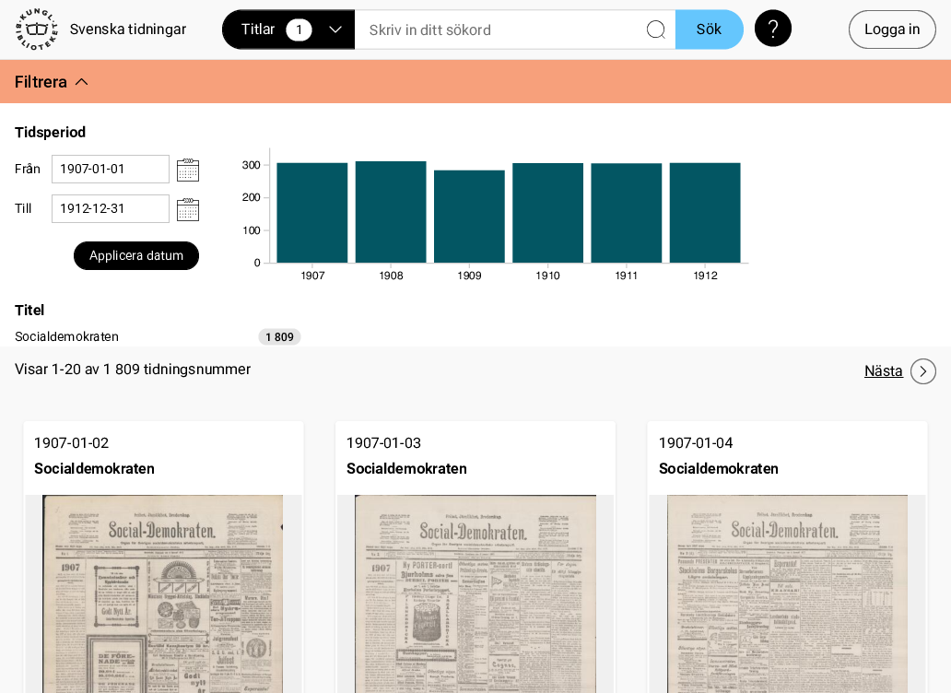Select the 1908 bar in histogram
Viewport: 951px width, 693px height.
pyautogui.click(x=391, y=212)
